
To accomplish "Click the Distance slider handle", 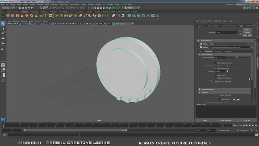I will 227,71.
